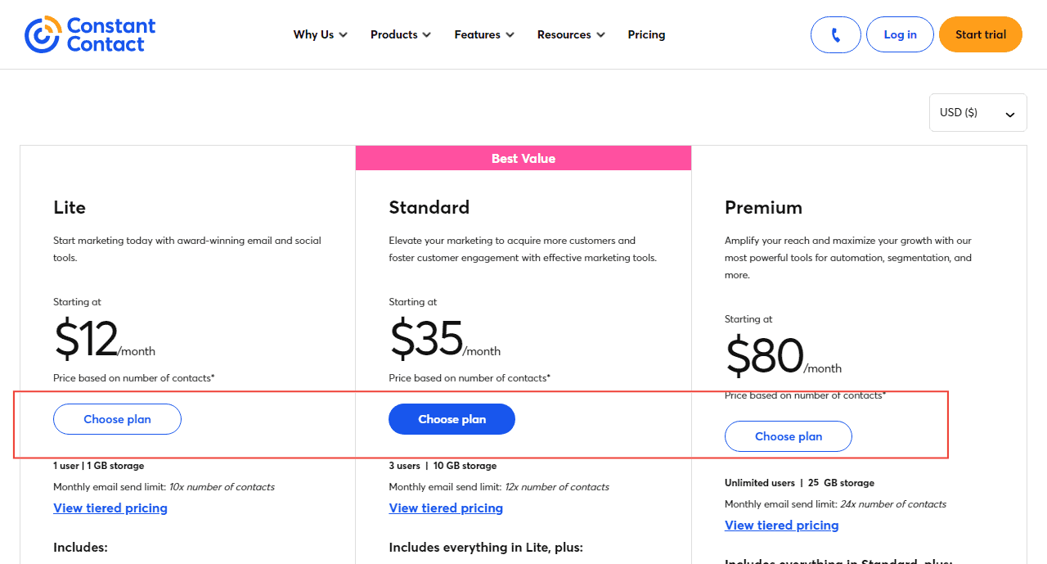Choose the Standard plan
The image size is (1047, 564).
(x=452, y=418)
